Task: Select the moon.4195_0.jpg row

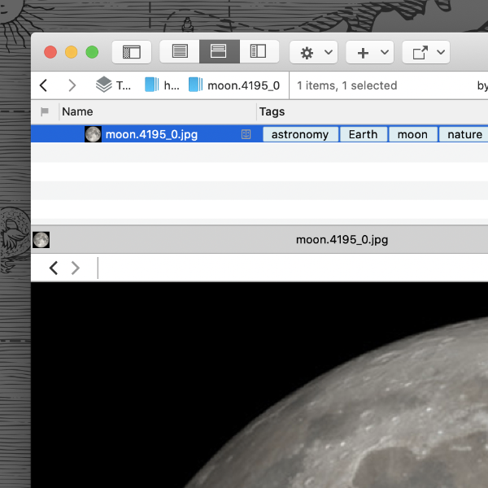Action: 259,134
